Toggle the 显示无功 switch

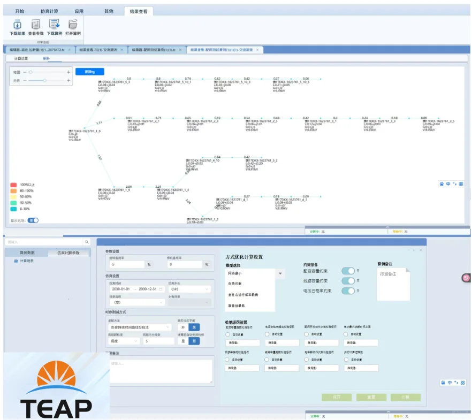click(33, 220)
